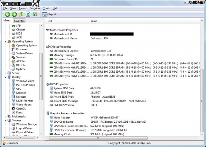Select the Services gears icon
Screen dimensions: 206x147
click(x=14, y=57)
